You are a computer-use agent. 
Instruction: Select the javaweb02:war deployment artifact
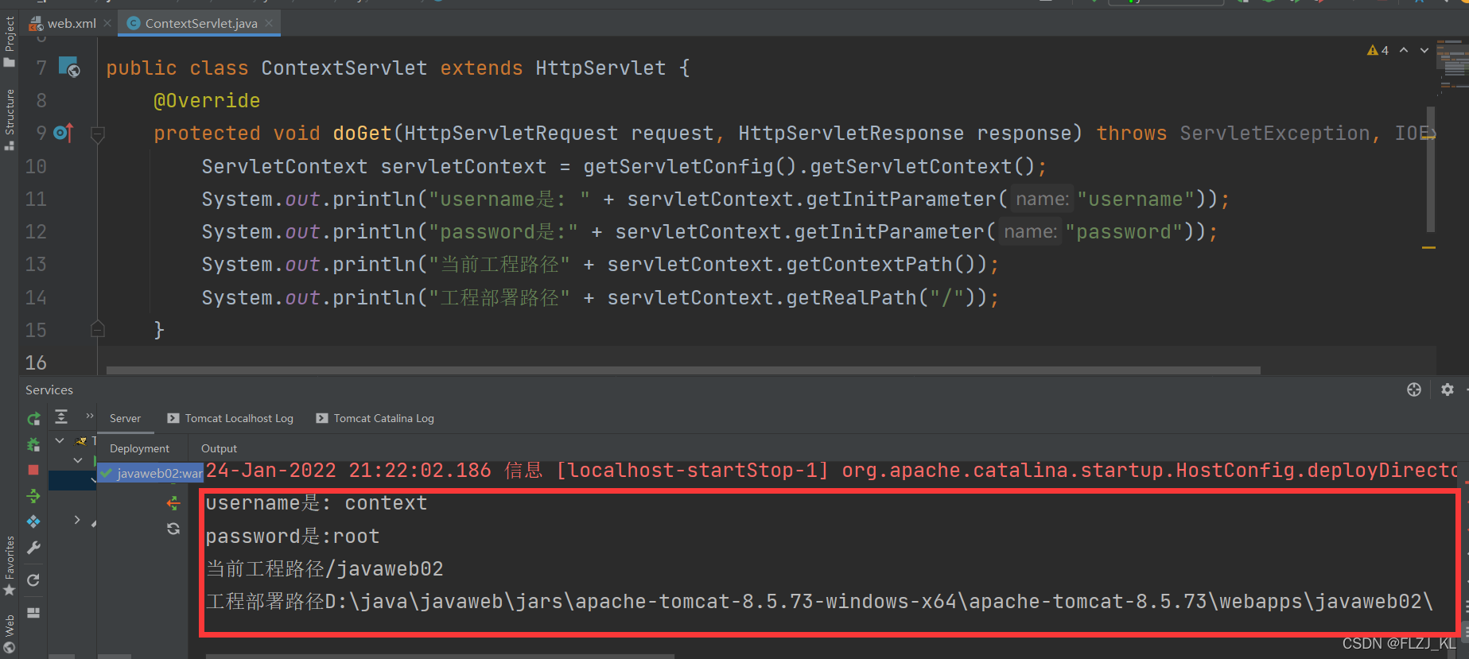click(151, 473)
